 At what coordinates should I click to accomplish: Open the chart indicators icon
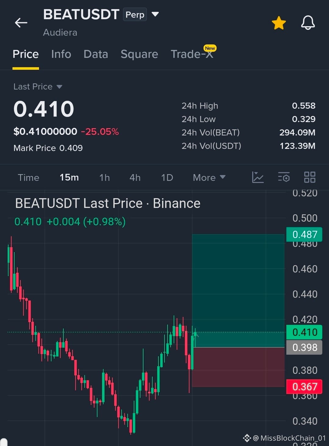(258, 177)
